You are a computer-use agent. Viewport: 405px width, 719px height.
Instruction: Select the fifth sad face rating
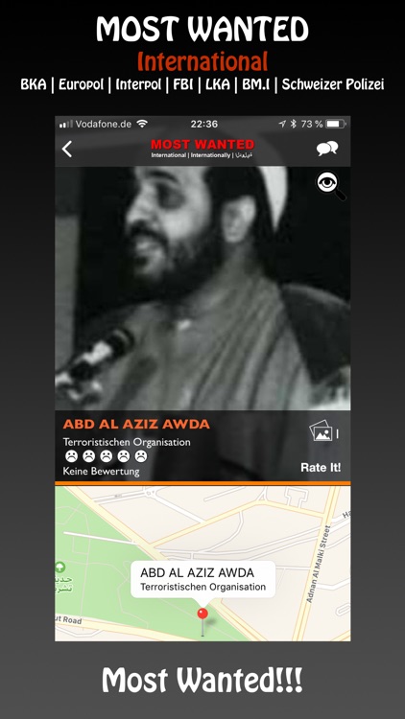point(141,456)
